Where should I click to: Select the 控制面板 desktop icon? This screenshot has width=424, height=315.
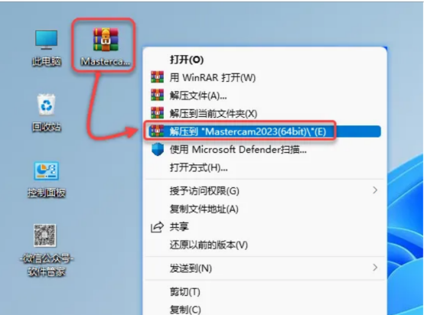pyautogui.click(x=47, y=180)
